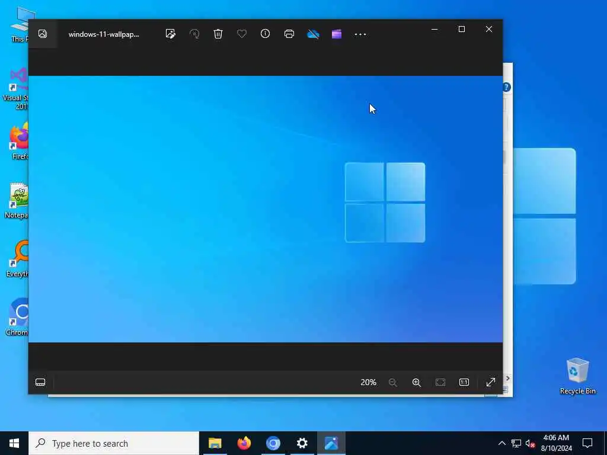
Task: Click the muted volume icon in the tray
Action: point(531,444)
